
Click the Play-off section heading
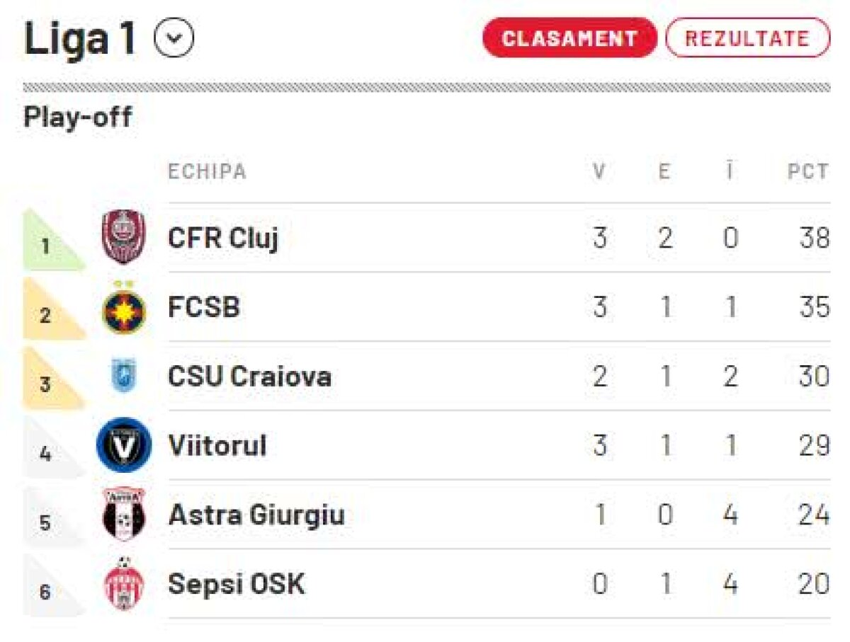point(78,117)
